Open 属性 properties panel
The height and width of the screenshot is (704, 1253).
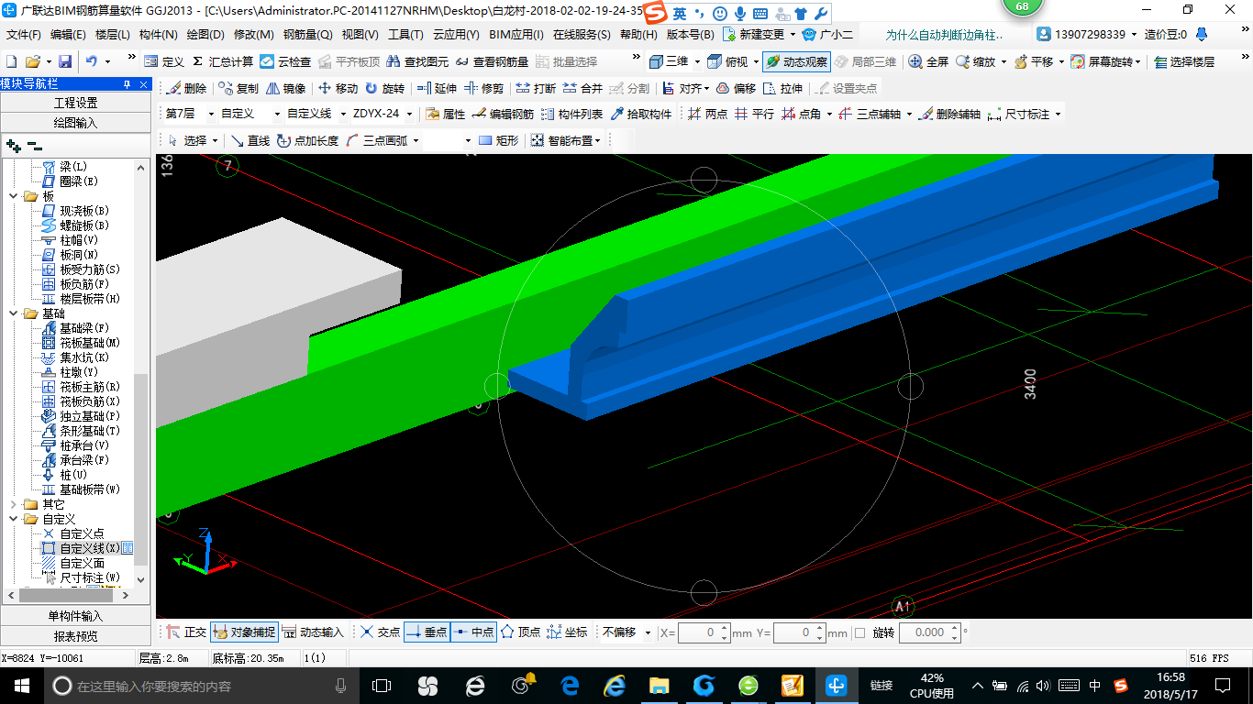[x=446, y=114]
